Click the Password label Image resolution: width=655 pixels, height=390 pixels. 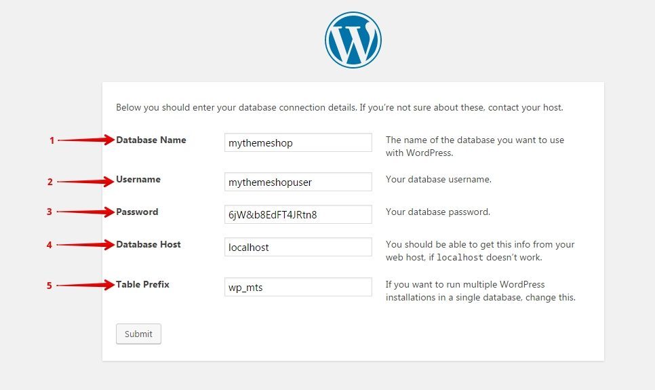[137, 212]
